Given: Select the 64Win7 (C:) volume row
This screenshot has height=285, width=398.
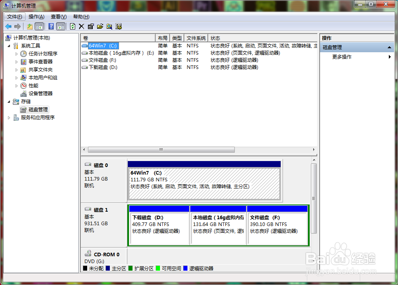Looking at the screenshot, I should [199, 46].
